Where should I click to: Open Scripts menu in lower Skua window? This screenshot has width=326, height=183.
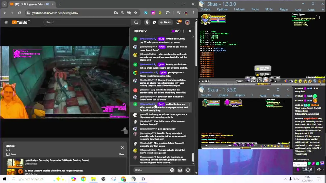coord(206,95)
